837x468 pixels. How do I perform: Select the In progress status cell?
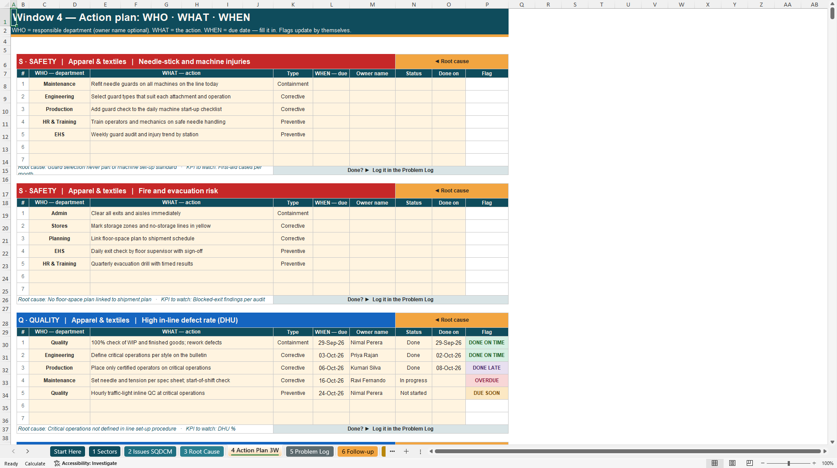pos(413,380)
